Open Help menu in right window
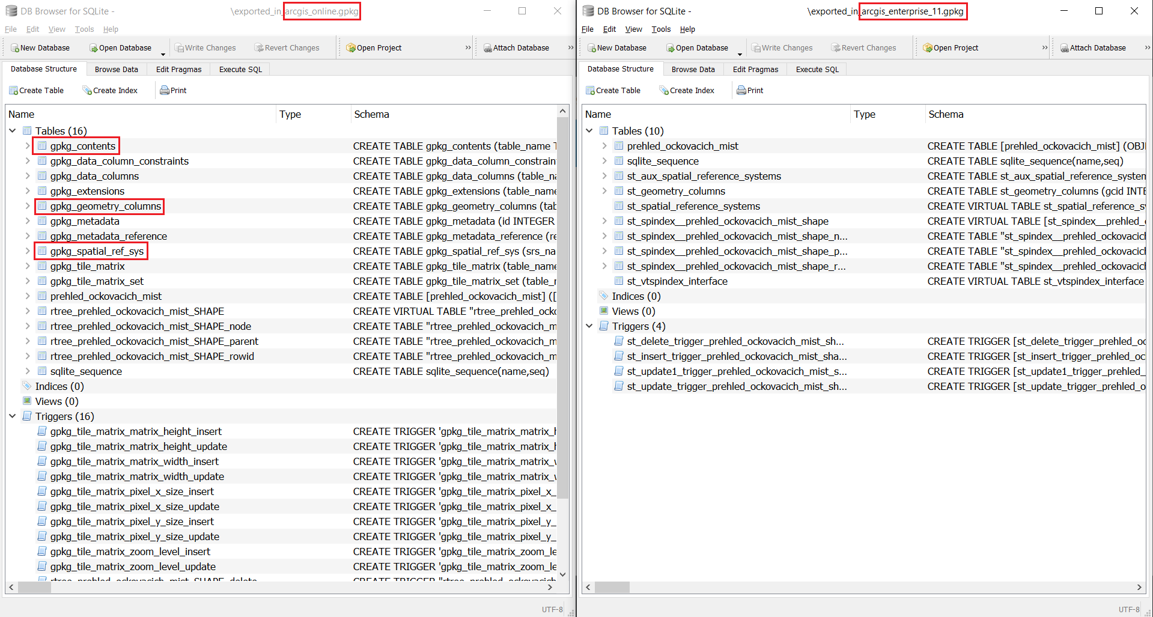The width and height of the screenshot is (1153, 617). tap(687, 29)
